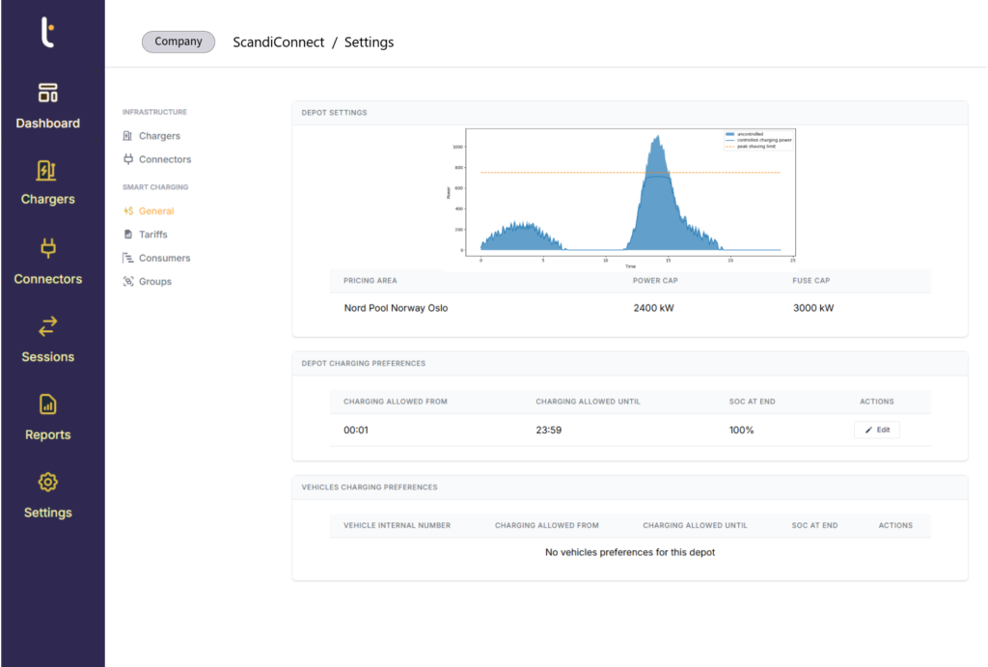Click the Settings gear icon in the sidebar
The height and width of the screenshot is (667, 988).
tap(47, 482)
